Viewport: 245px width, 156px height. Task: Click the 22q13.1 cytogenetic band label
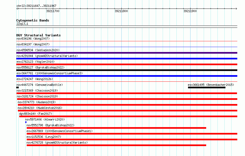point(22,24)
